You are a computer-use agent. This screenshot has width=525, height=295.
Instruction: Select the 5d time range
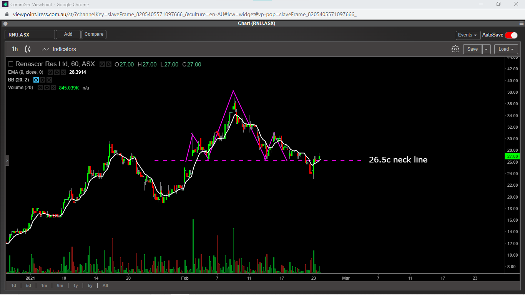point(28,285)
